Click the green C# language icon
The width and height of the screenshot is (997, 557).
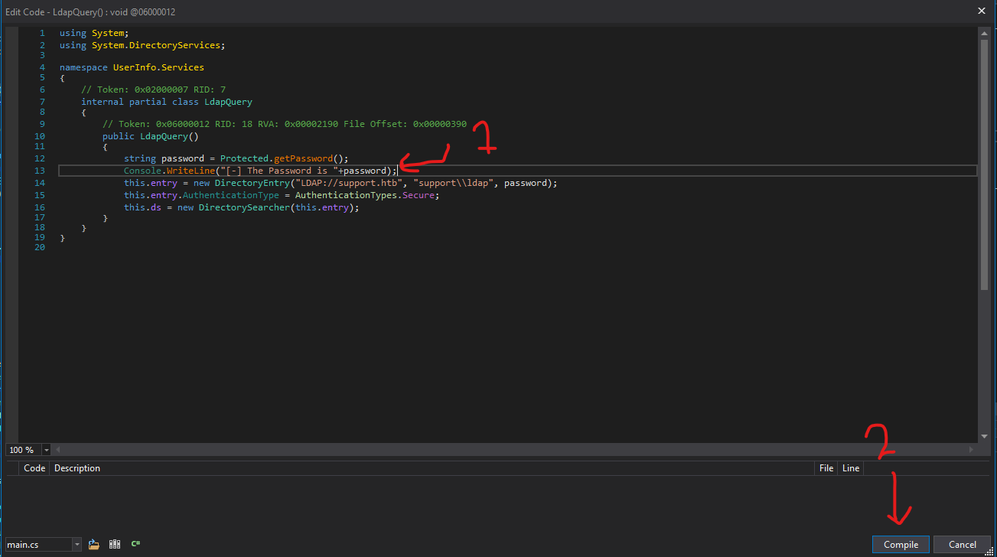click(135, 544)
